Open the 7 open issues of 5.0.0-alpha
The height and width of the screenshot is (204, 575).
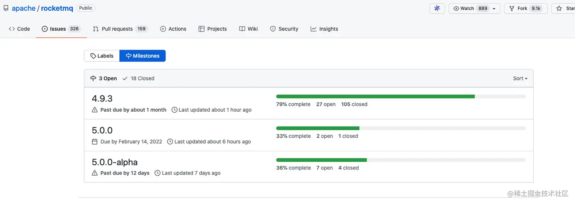325,168
